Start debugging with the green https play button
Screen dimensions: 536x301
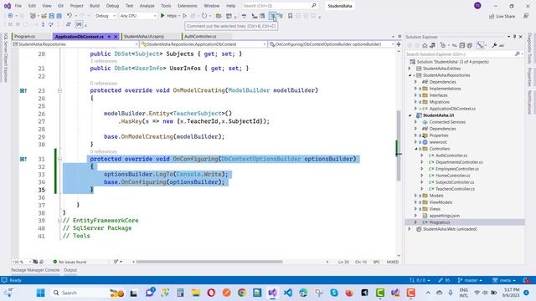pyautogui.click(x=162, y=16)
